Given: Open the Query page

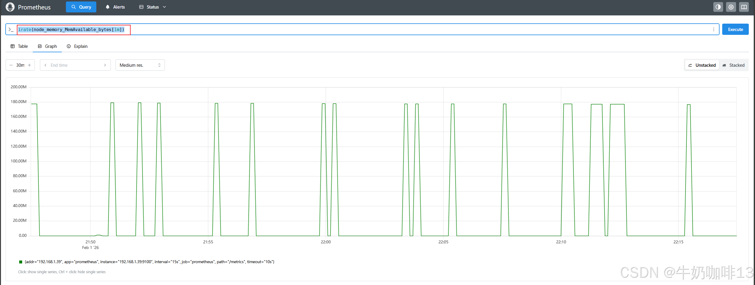Looking at the screenshot, I should pos(81,7).
